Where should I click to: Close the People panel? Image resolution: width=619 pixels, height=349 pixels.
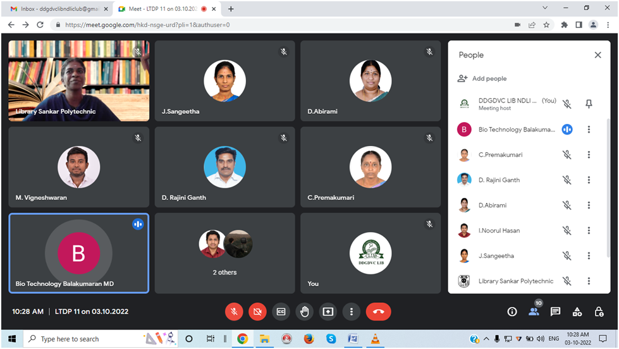point(598,55)
